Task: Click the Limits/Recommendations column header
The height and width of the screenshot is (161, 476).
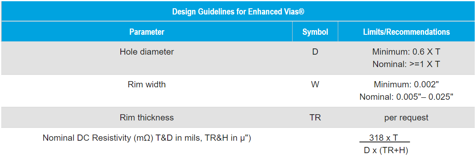Action: click(406, 32)
